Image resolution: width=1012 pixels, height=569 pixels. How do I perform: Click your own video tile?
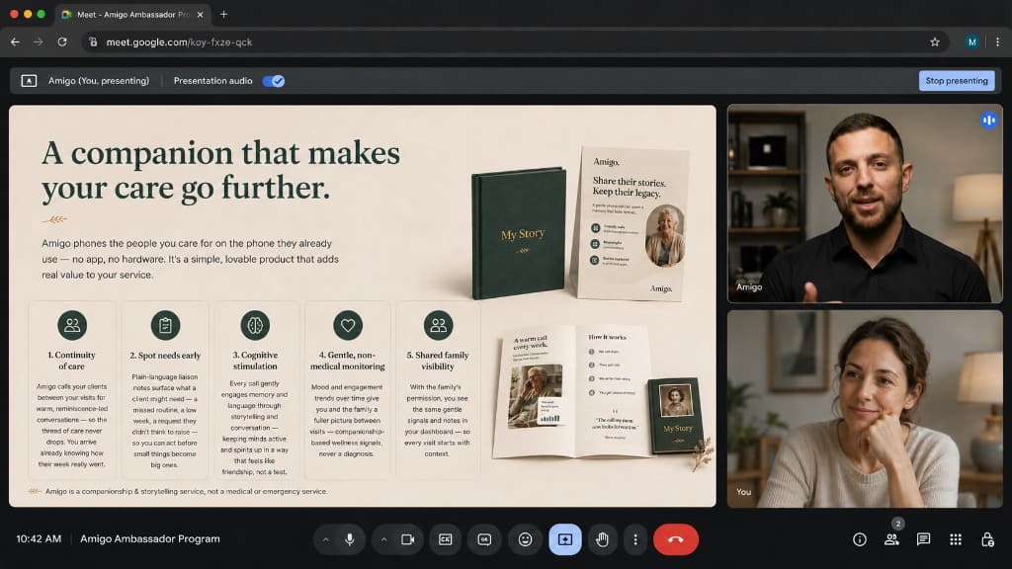[865, 409]
